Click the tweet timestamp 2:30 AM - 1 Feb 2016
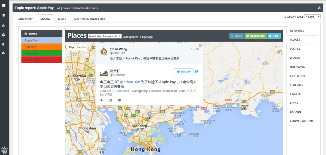Screen dimensions: 326x155 click(115, 91)
